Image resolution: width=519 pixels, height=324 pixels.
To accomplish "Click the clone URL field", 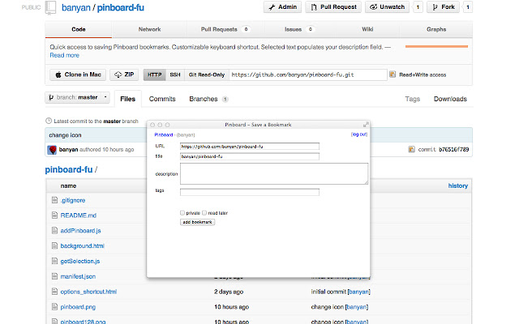I will [308, 75].
